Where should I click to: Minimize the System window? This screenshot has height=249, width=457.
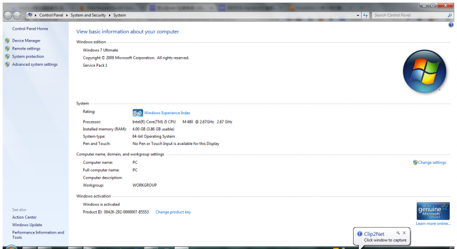coord(424,6)
